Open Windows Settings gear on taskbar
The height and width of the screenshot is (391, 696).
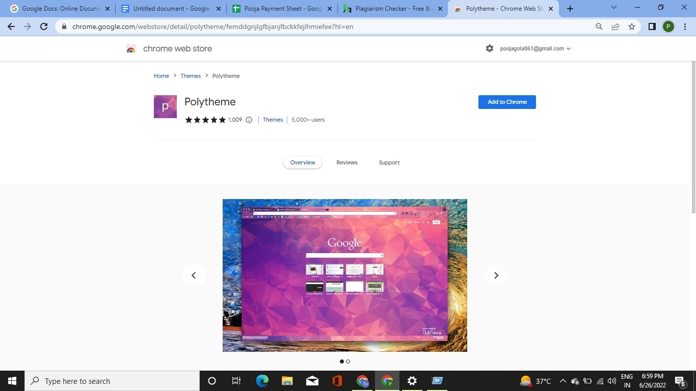(x=412, y=381)
